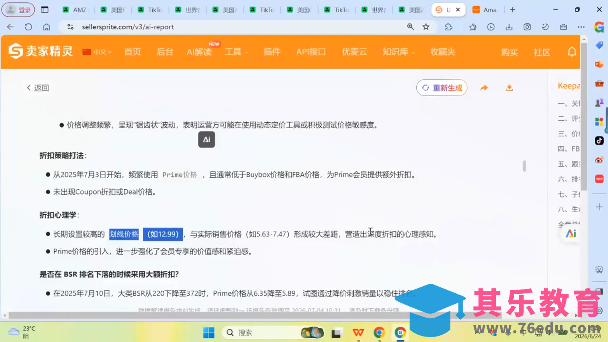Image resolution: width=608 pixels, height=342 pixels.
Task: Click the browser refresh icon
Action: click(x=28, y=27)
